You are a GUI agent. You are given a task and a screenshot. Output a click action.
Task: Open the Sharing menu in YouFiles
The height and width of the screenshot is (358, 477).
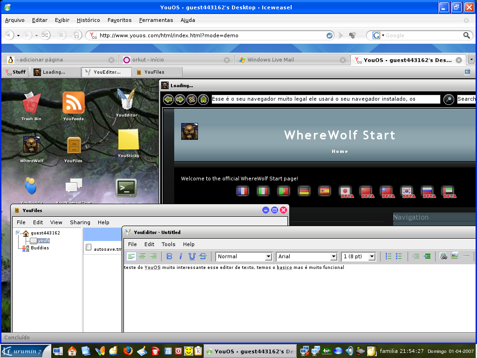coord(80,222)
